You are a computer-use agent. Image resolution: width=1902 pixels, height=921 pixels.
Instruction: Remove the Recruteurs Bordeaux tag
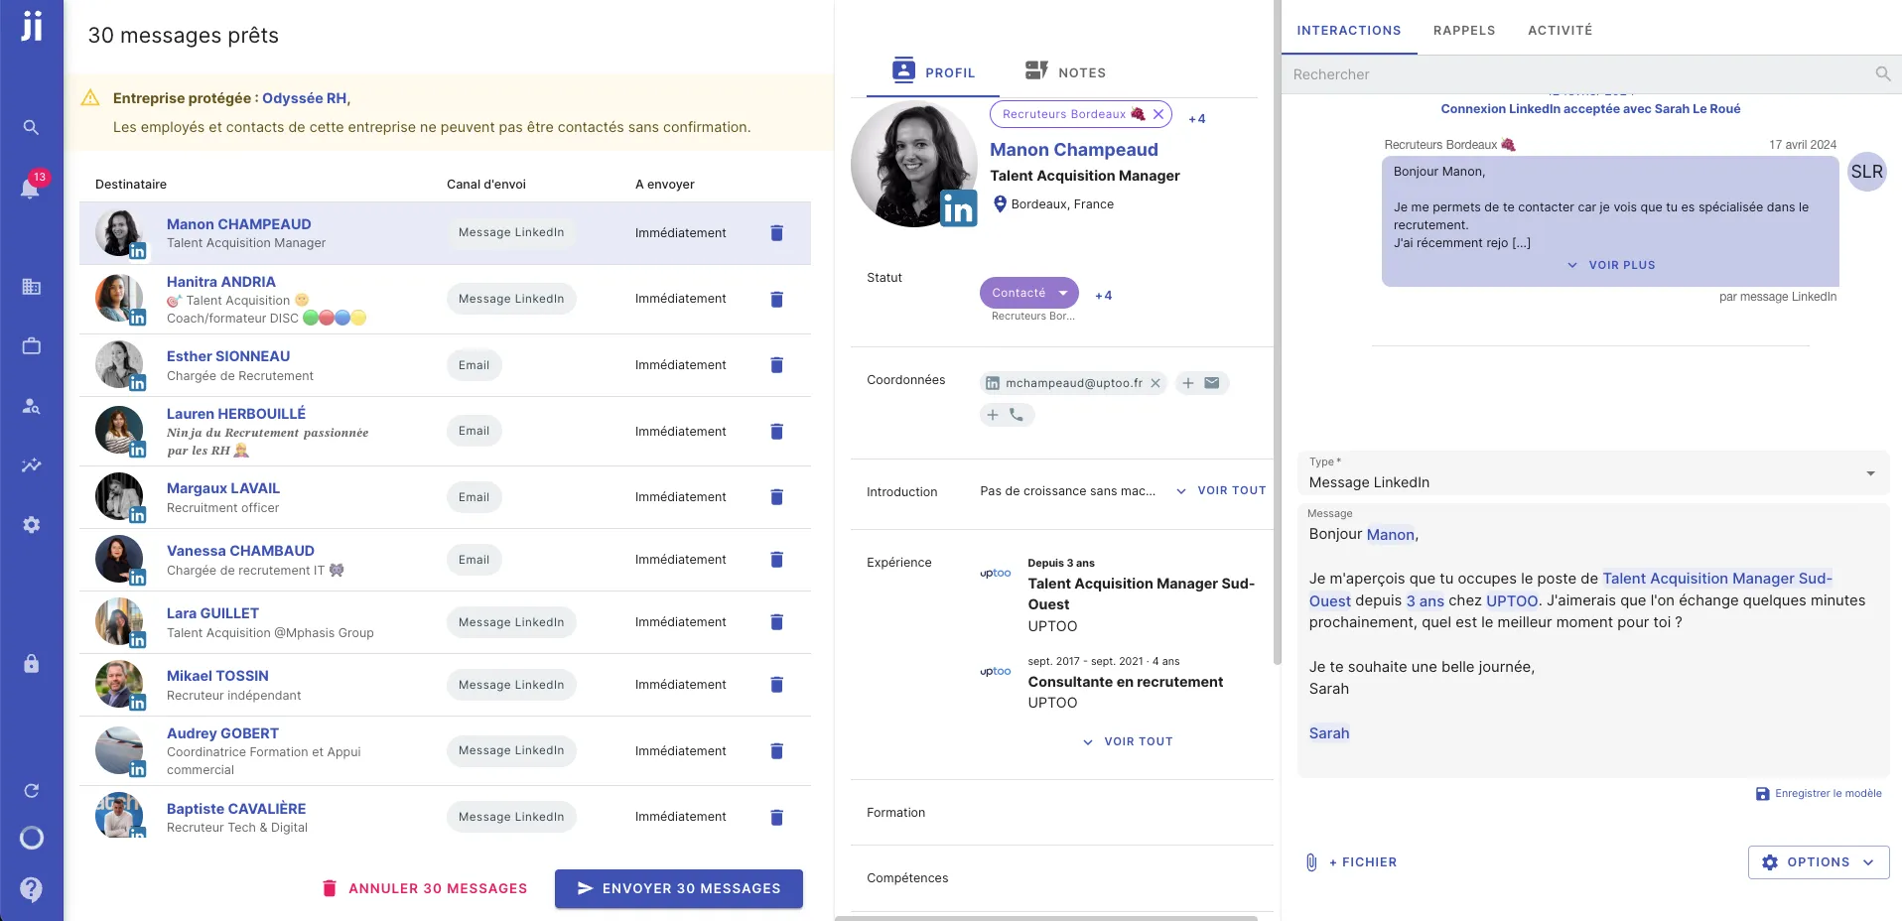pyautogui.click(x=1157, y=114)
